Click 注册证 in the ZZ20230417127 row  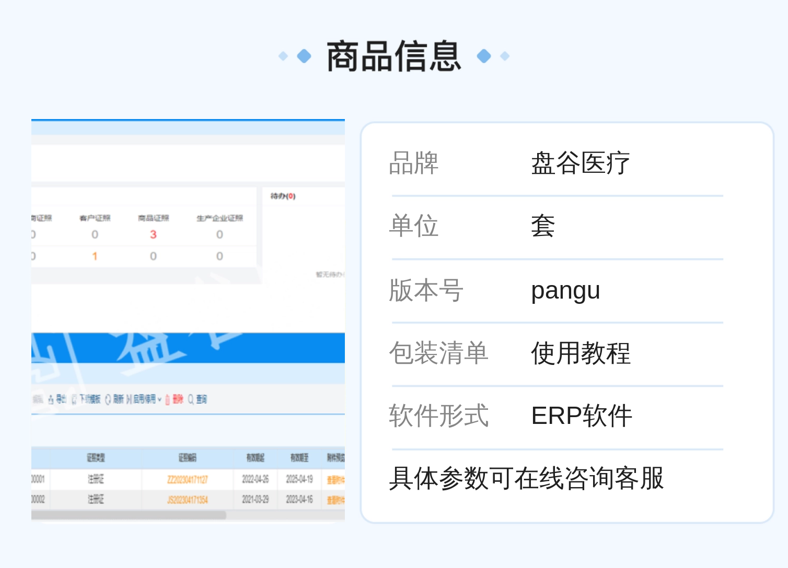pyautogui.click(x=96, y=479)
